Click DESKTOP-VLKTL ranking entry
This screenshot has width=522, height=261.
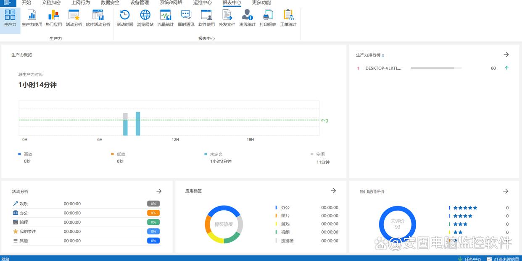[383, 68]
